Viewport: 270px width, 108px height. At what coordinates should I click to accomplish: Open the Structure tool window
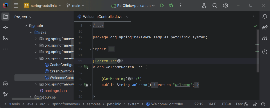[6, 38]
